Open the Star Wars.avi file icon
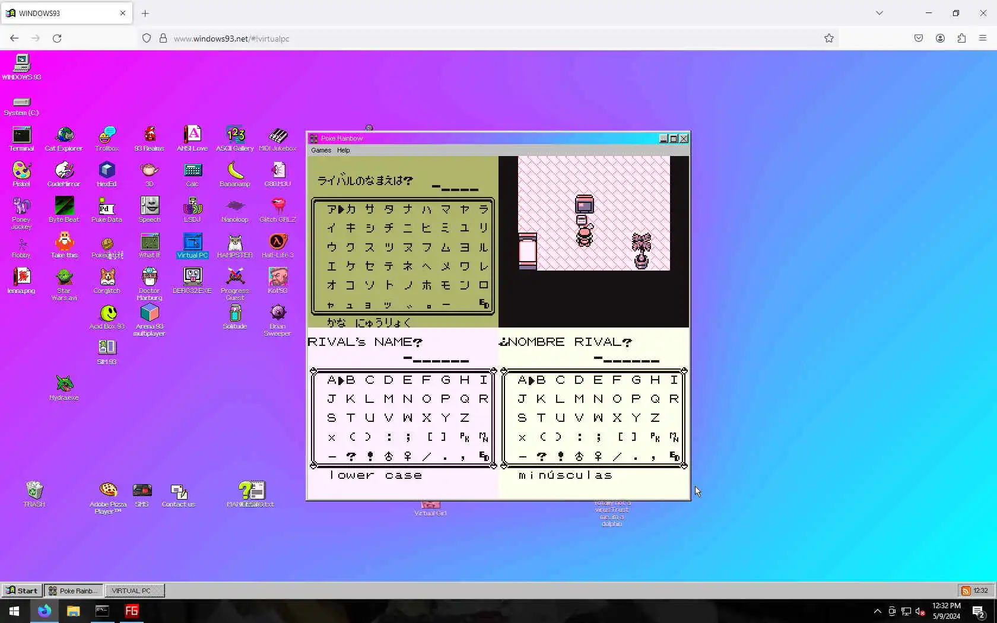Viewport: 997px width, 623px height. pos(64,284)
